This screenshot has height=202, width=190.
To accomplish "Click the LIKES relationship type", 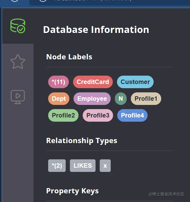I will tap(83, 166).
